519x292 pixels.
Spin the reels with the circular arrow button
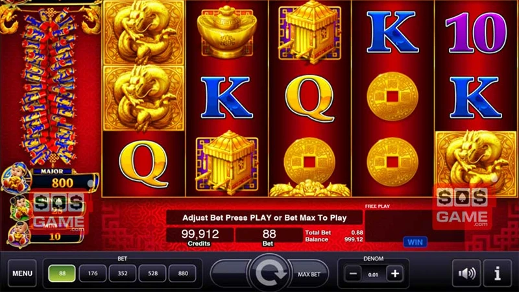tap(269, 273)
